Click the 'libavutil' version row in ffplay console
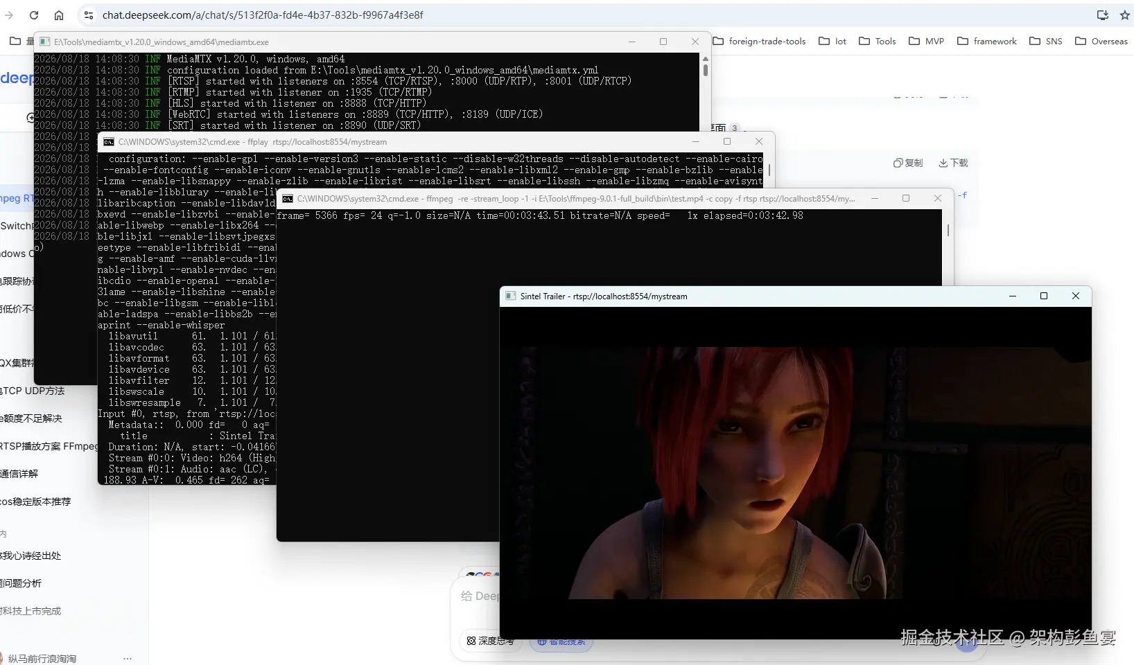This screenshot has width=1134, height=665. pos(191,336)
